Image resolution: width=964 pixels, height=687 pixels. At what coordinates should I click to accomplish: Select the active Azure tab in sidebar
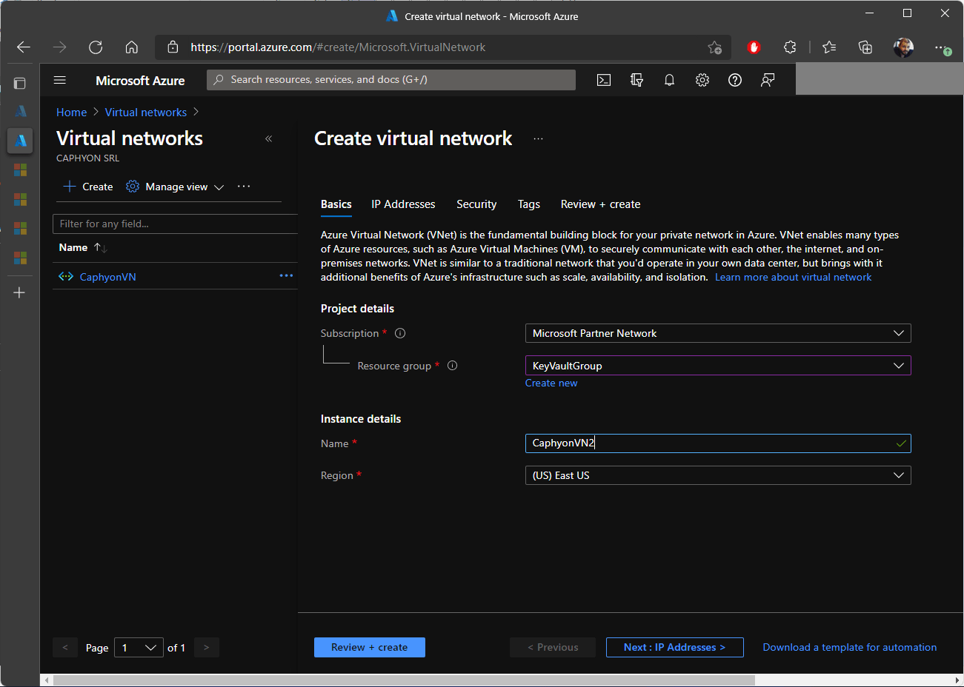(x=20, y=140)
